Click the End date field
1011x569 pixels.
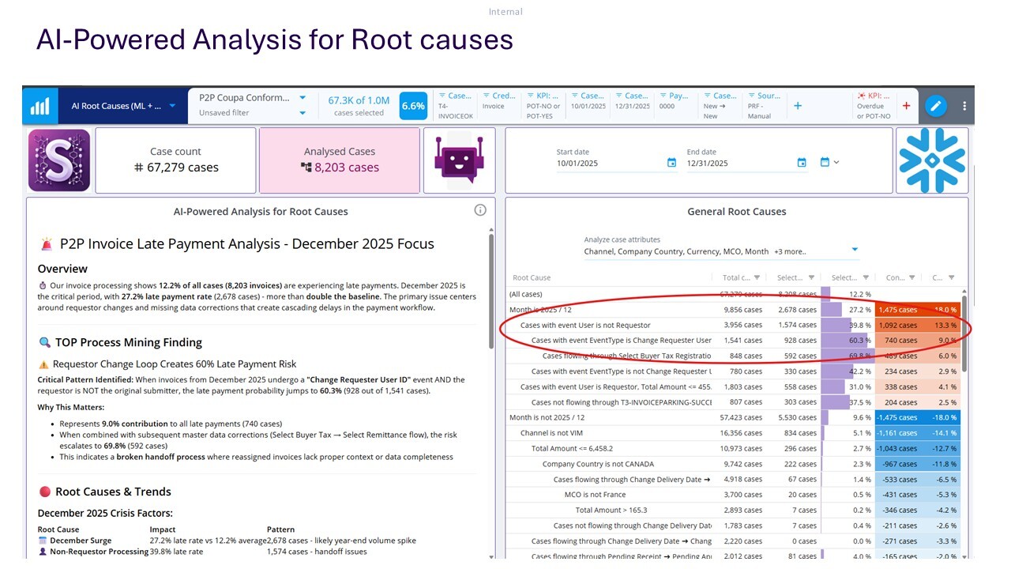(x=740, y=164)
